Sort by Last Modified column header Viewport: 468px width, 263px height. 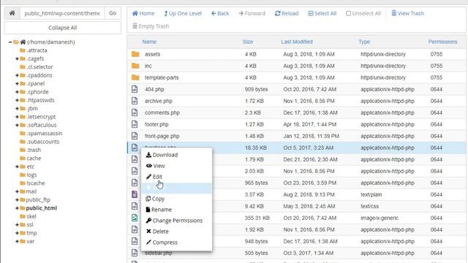coord(297,42)
